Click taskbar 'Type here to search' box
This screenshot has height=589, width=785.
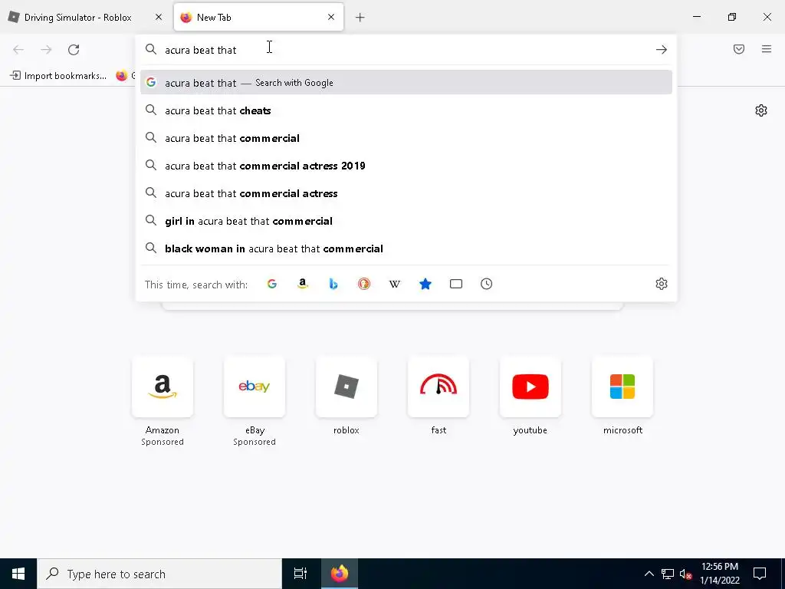point(159,574)
